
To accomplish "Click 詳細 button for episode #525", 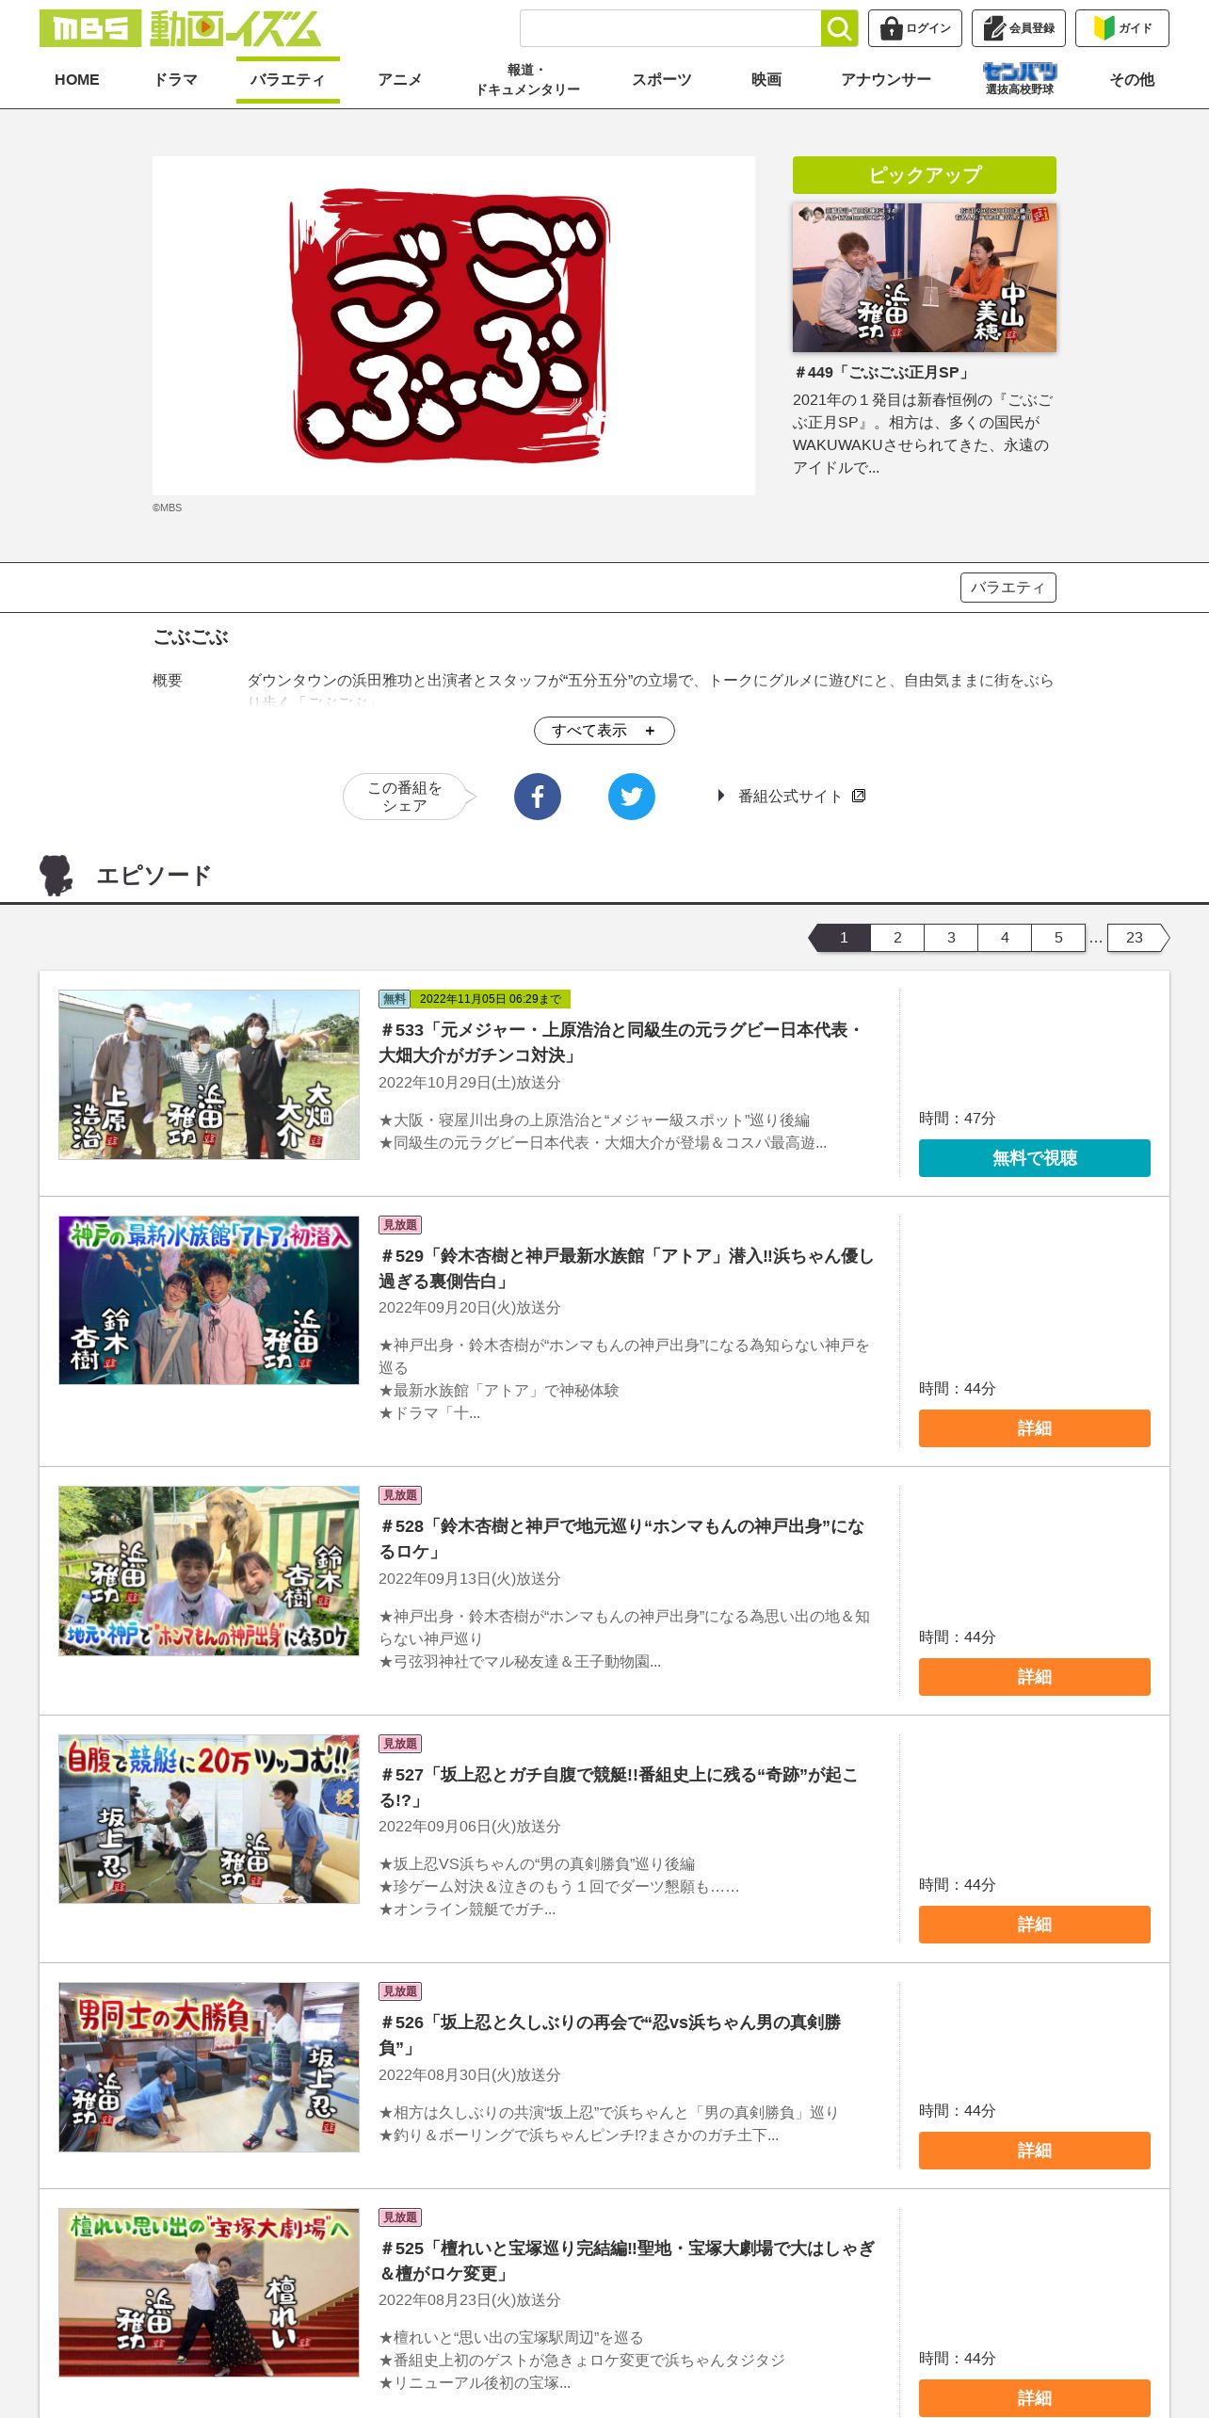I will point(1035,2398).
